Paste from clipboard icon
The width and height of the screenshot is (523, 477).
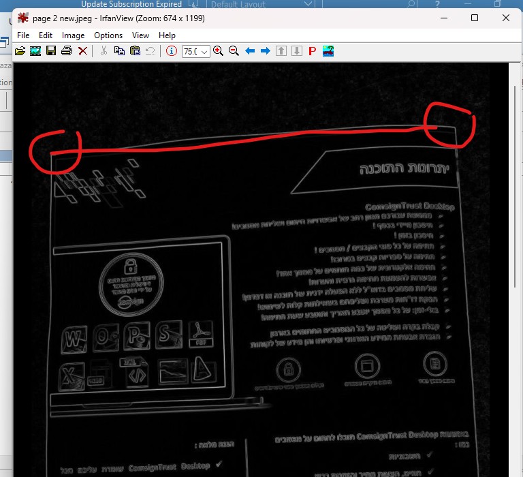tap(135, 51)
